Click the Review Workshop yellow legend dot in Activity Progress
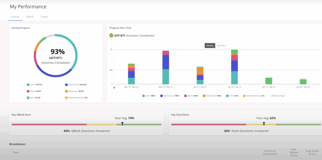The width and height of the screenshot is (322, 160). [x=66, y=97]
